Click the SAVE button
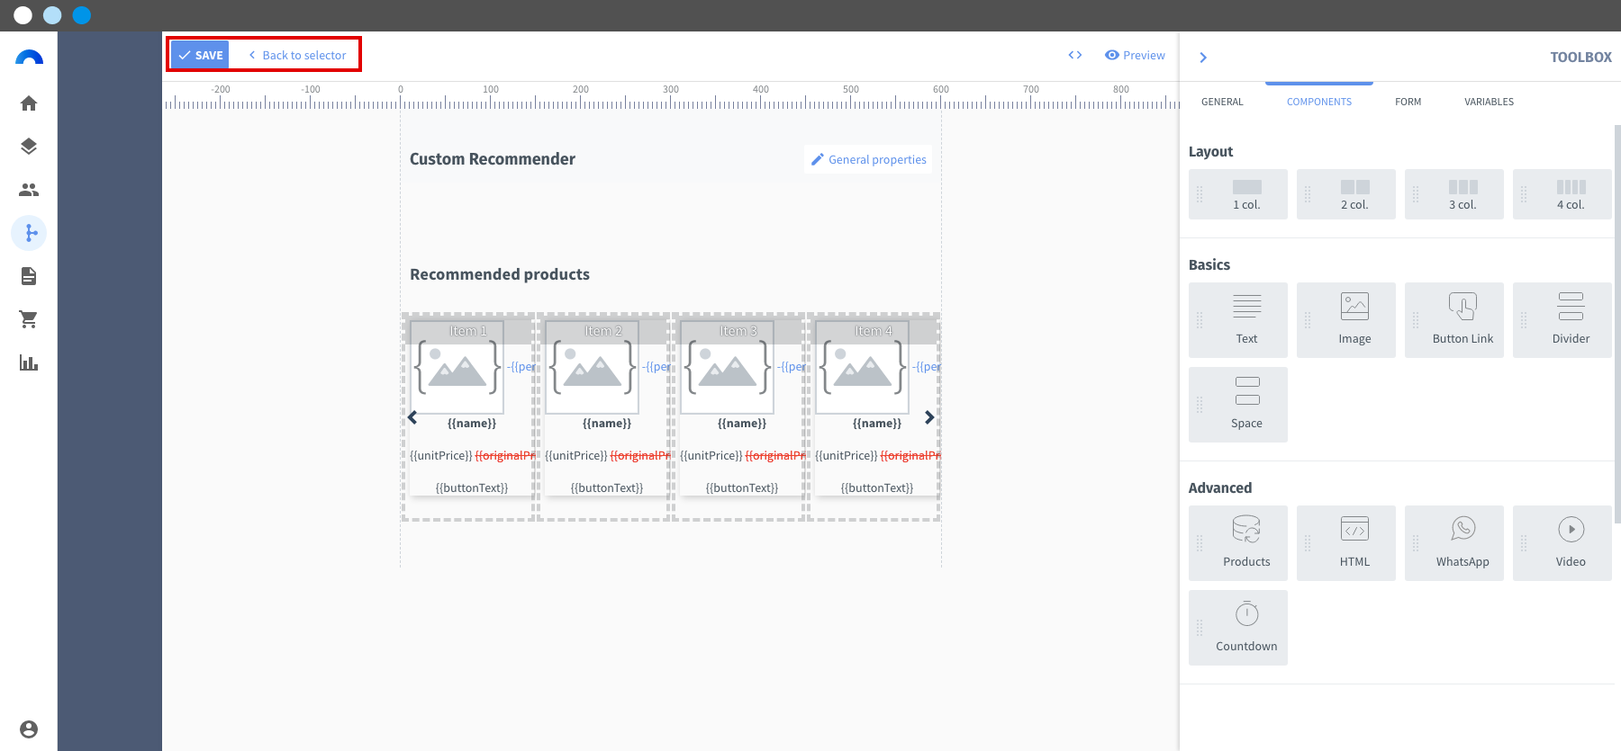 (200, 55)
